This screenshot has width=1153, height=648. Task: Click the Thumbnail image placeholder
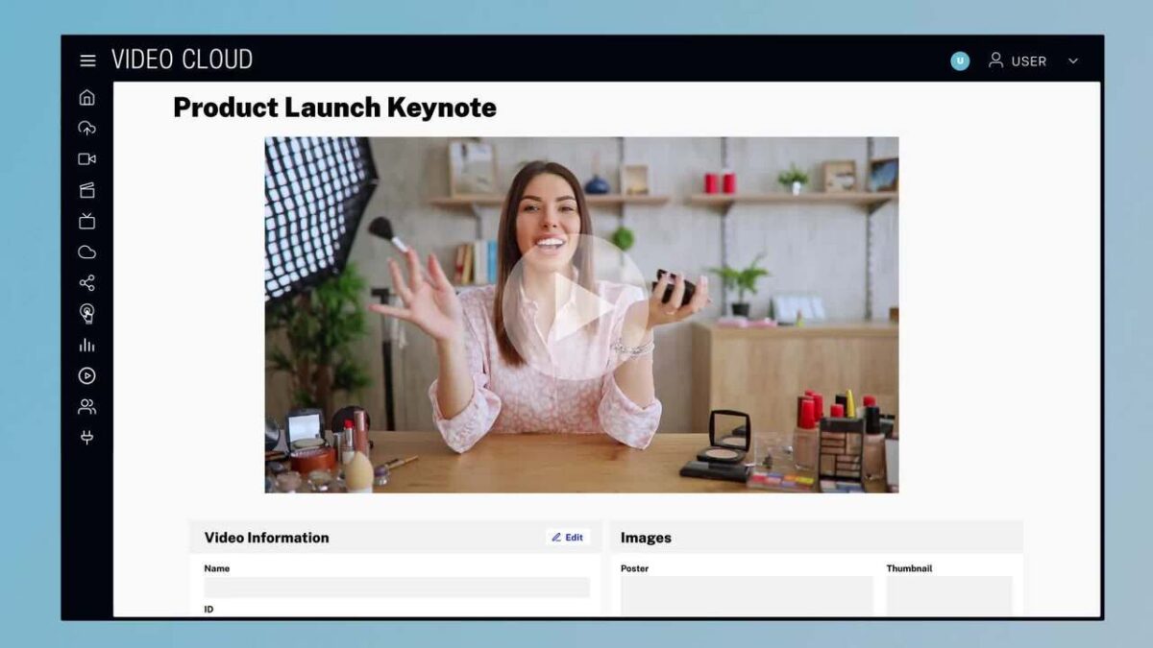(x=949, y=596)
